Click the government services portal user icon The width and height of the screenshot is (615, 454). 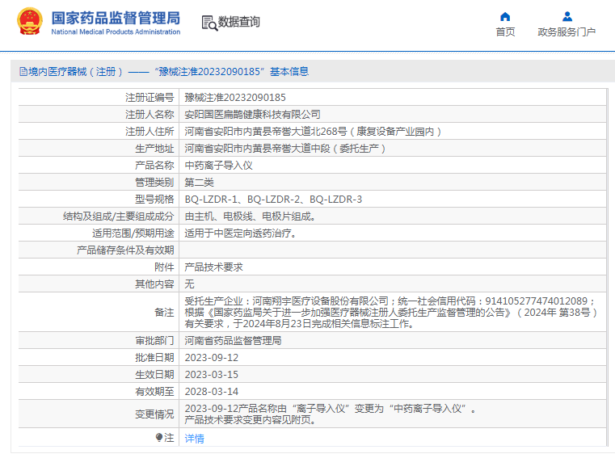coord(567,16)
